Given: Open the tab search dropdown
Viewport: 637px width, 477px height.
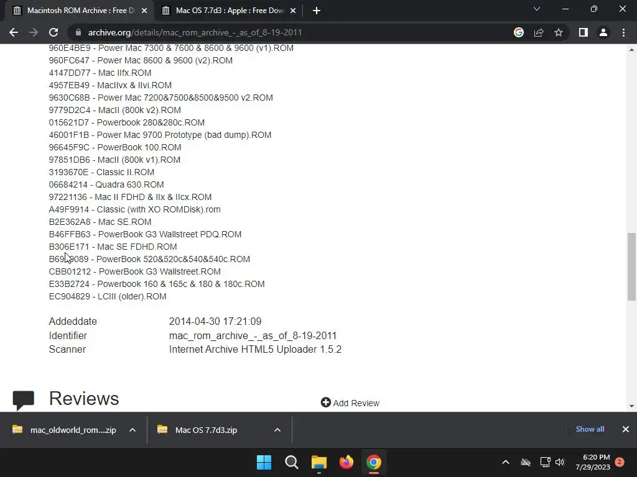Looking at the screenshot, I should point(537,9).
